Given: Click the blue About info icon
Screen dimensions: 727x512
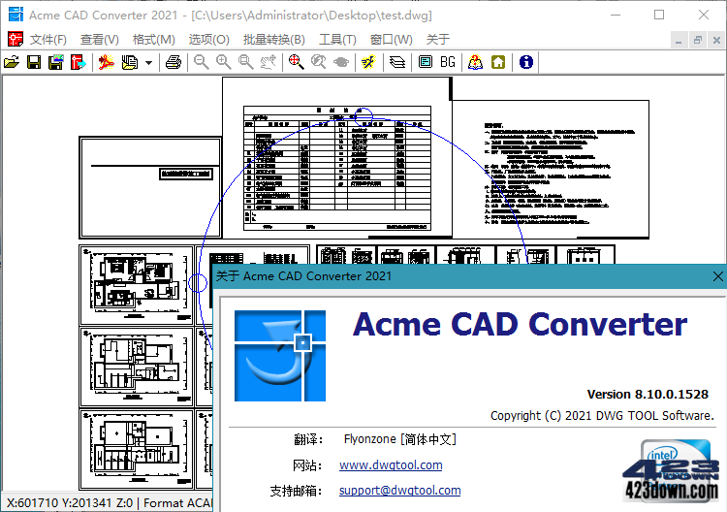Looking at the screenshot, I should (526, 62).
